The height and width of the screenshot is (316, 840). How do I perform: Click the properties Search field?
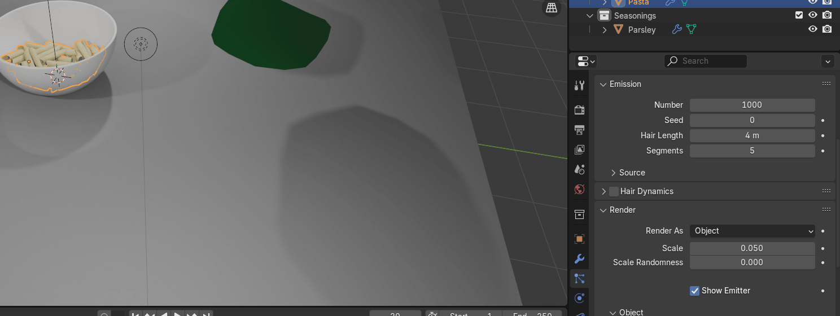pos(706,61)
